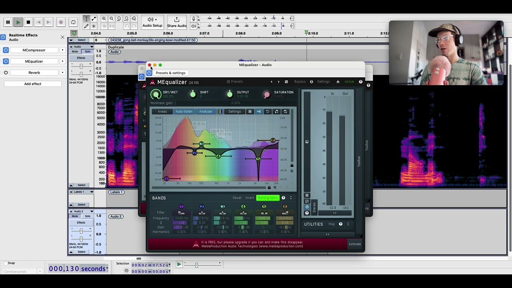Toggle the MCompressor effect power button

click(6, 50)
